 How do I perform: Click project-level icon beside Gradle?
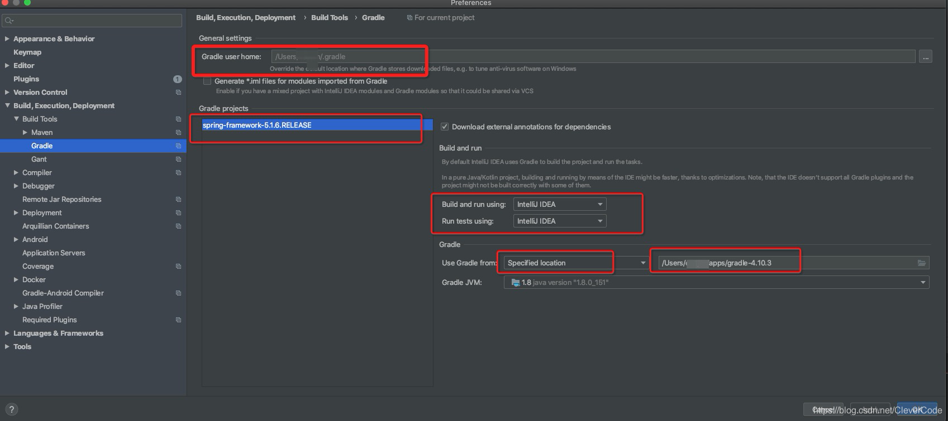tap(178, 146)
